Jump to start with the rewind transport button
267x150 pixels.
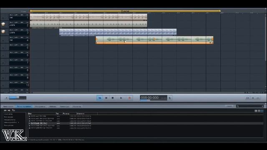[106, 98]
